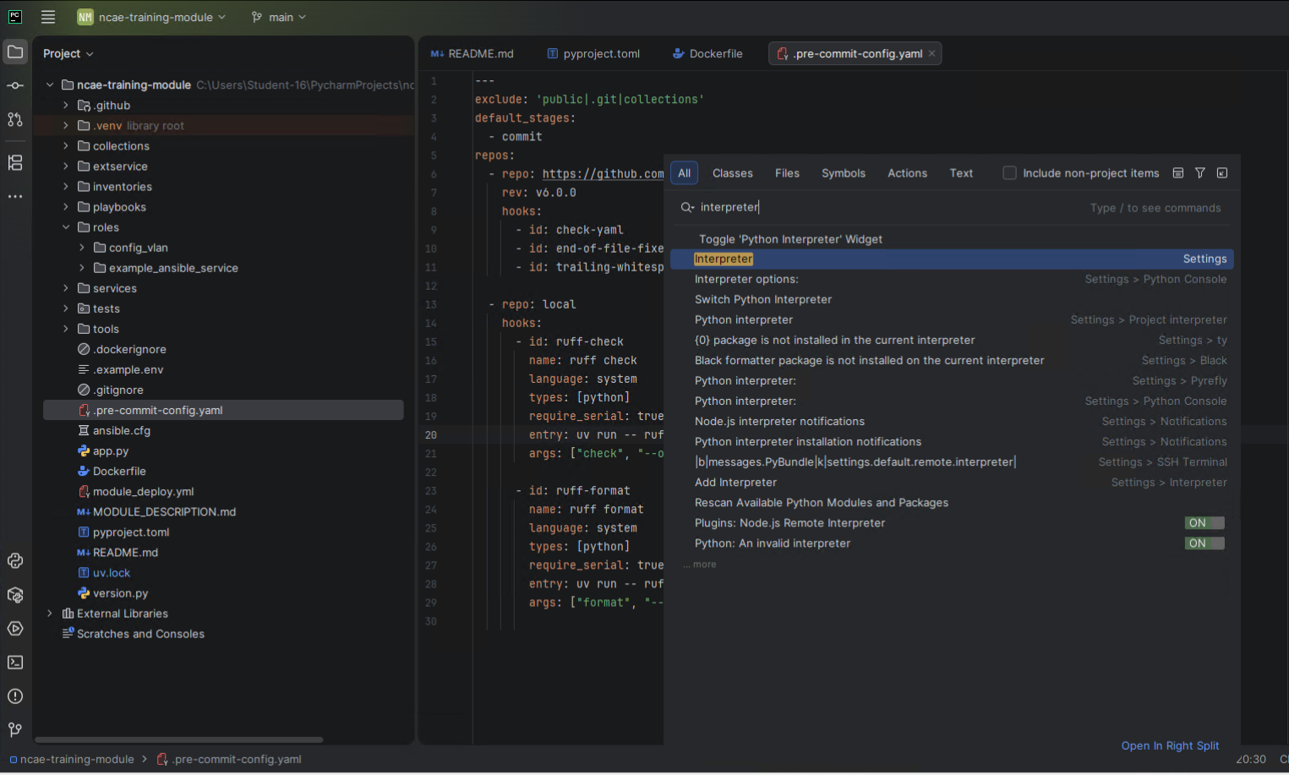Screen dimensions: 1289x775
Task: Expand the .github folder
Action: coord(66,106)
